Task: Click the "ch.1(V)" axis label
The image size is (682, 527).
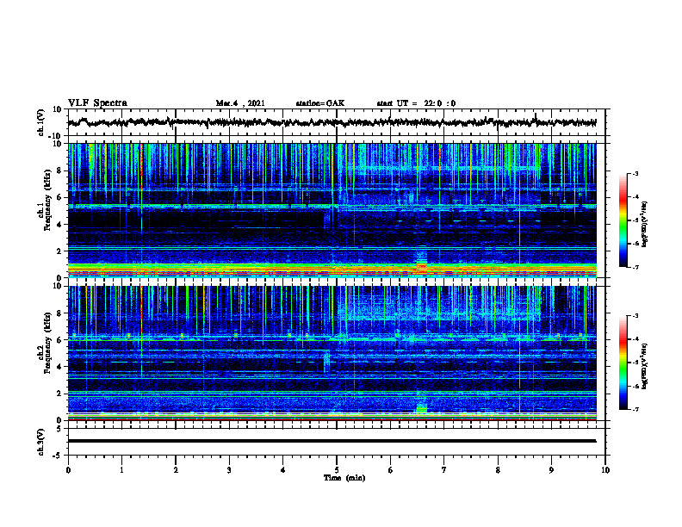Action: pyautogui.click(x=41, y=122)
